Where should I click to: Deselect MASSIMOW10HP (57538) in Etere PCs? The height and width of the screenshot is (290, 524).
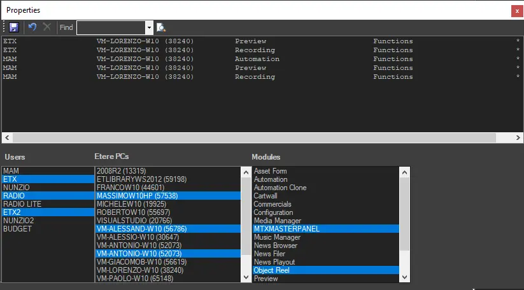pyautogui.click(x=136, y=196)
